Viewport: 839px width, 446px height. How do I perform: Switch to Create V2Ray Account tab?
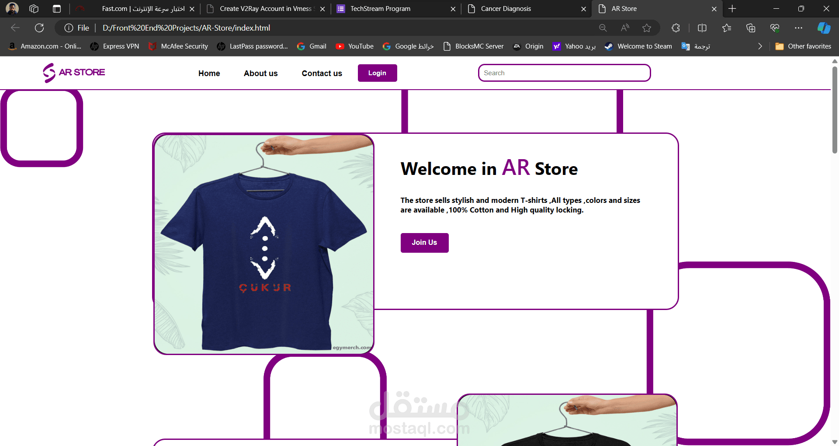coord(266,9)
